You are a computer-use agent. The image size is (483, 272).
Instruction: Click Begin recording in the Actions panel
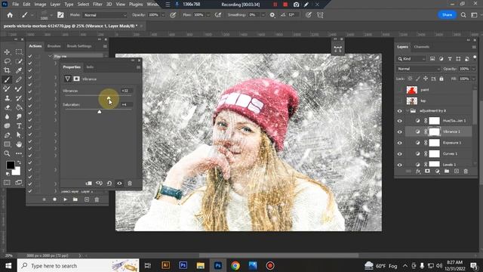pos(54,199)
